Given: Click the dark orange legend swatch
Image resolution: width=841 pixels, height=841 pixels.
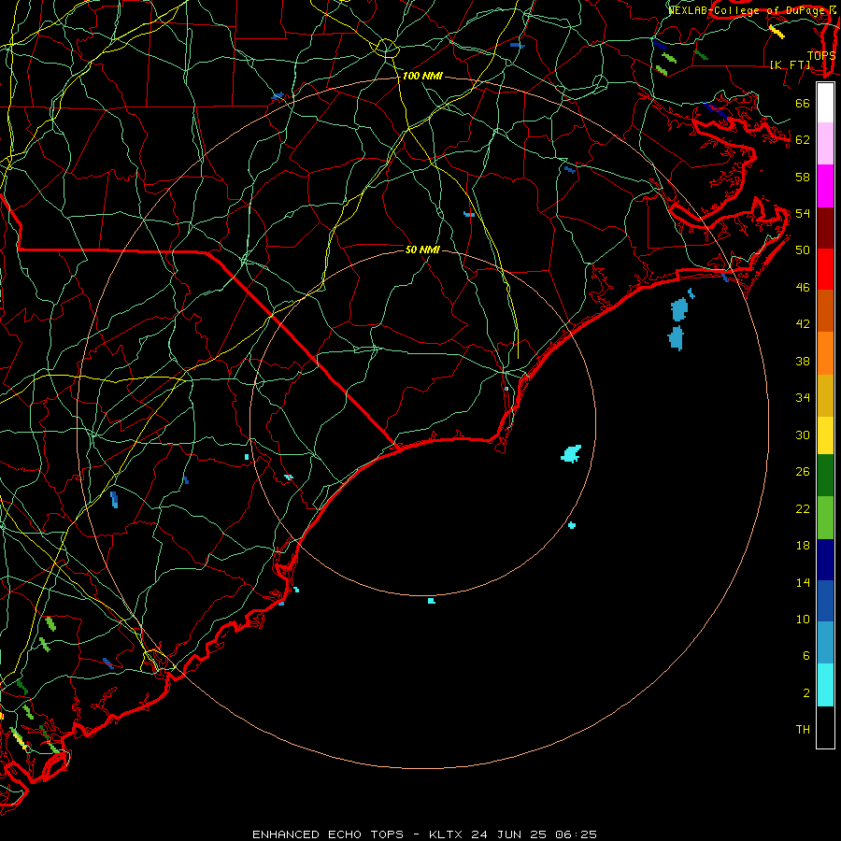Looking at the screenshot, I should pos(825,310).
